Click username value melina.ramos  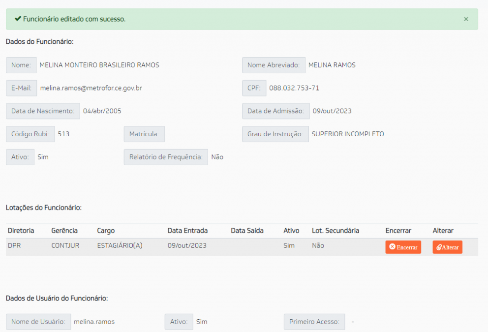click(x=94, y=322)
